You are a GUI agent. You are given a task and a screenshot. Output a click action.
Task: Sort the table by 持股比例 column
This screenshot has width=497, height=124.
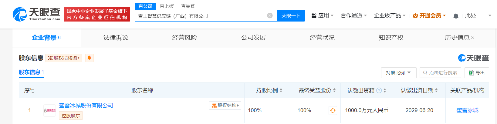pyautogui.click(x=281, y=90)
